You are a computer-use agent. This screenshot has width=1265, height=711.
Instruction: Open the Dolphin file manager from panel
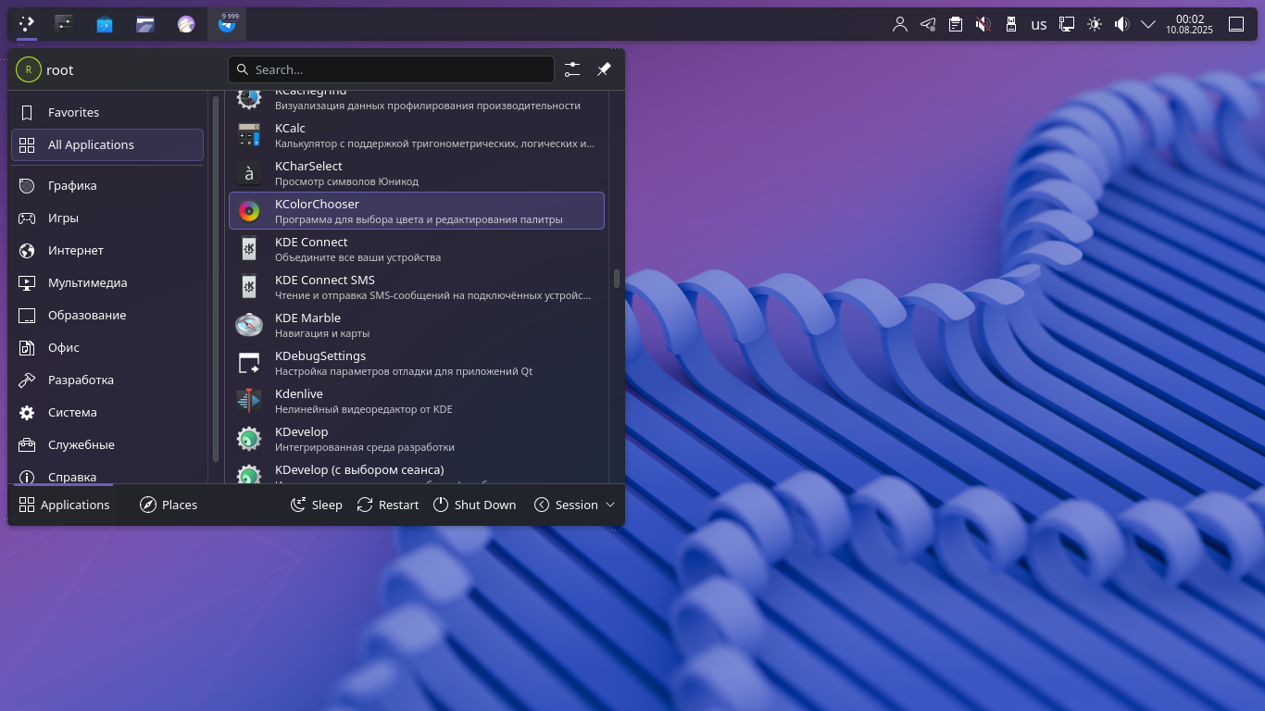tap(145, 24)
